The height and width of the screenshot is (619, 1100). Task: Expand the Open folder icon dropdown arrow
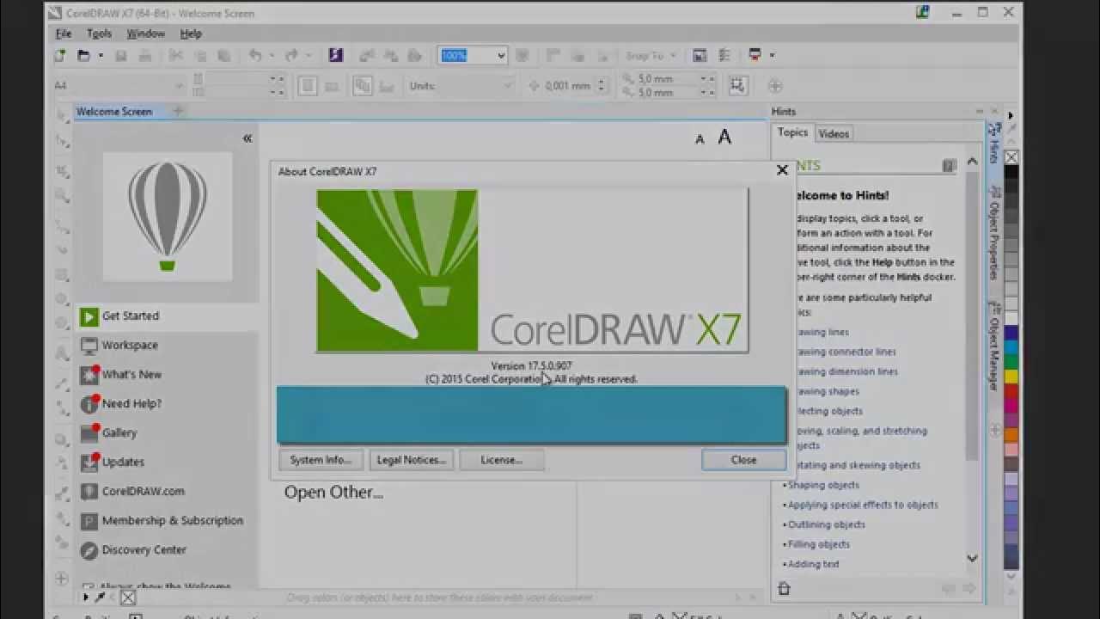pos(101,55)
